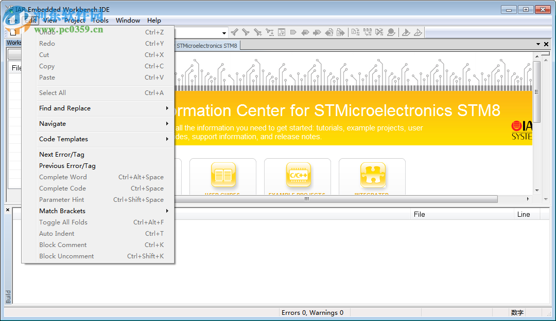Click the Stop Build toolbar icon
The height and width of the screenshot is (321, 556).
pos(379,32)
